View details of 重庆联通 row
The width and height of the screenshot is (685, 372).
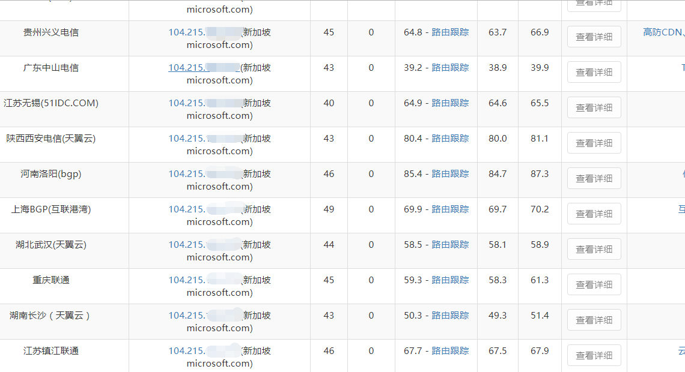coord(594,284)
